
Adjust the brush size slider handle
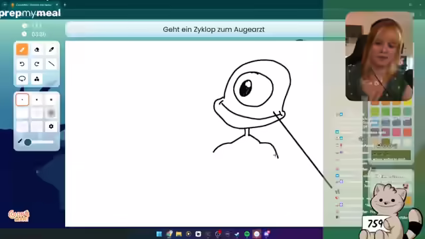click(28, 142)
